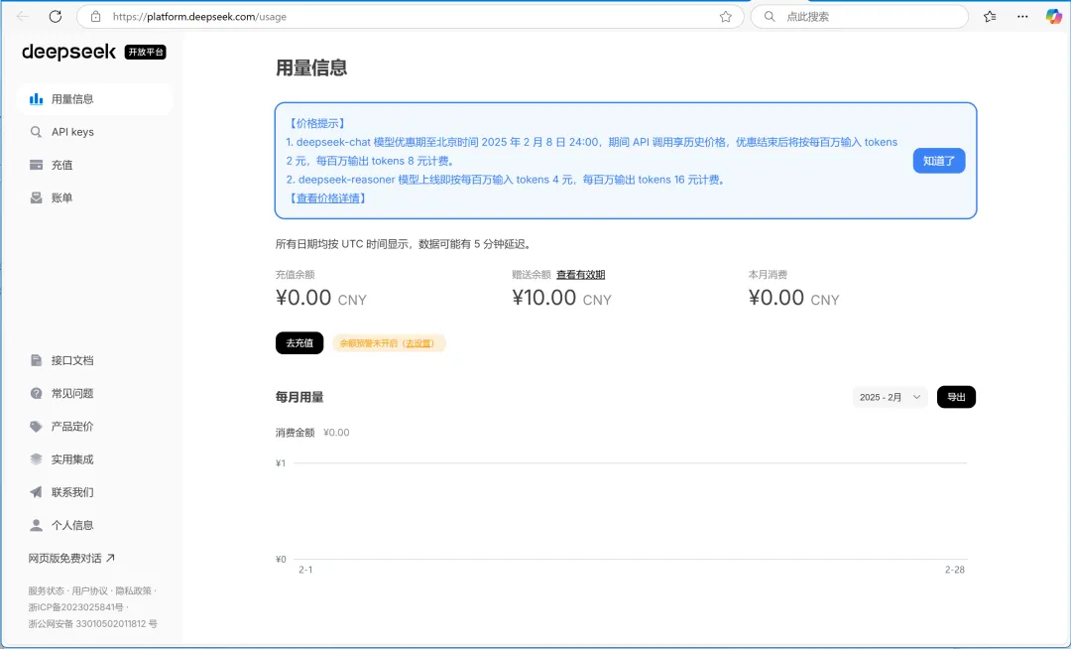Click the browser refresh icon
Viewport: 1071px width, 649px height.
point(56,17)
